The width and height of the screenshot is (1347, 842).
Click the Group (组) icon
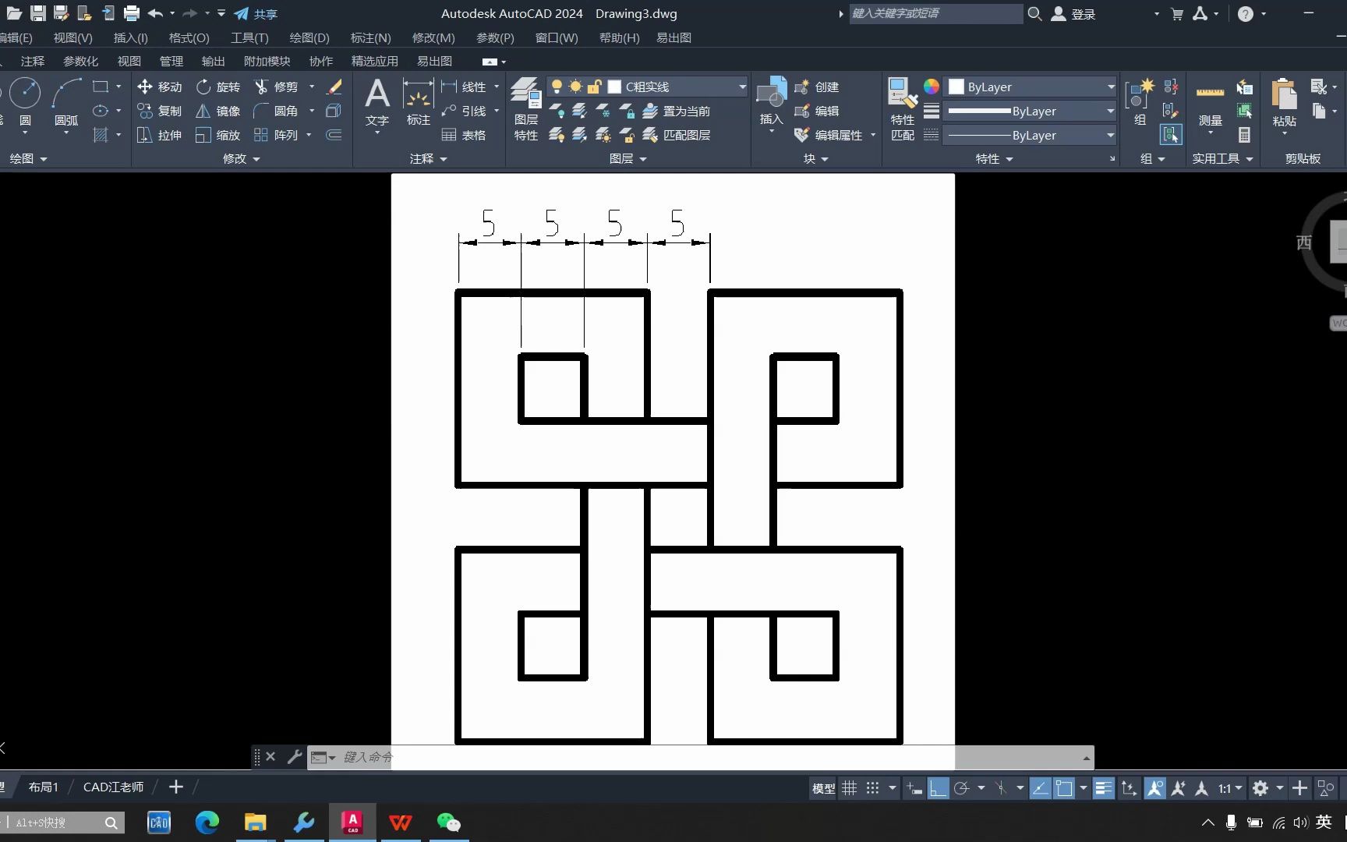(1140, 102)
